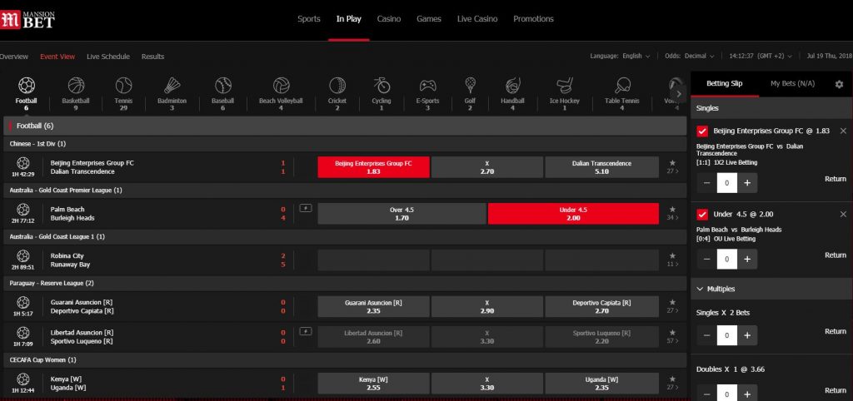Image resolution: width=853 pixels, height=401 pixels.
Task: Favorite the Palm Beach match star
Action: (x=672, y=209)
